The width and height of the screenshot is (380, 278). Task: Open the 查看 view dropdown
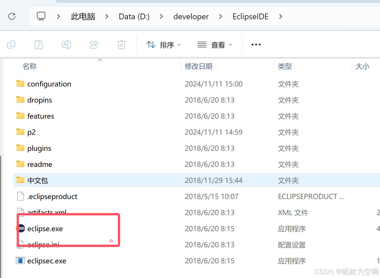[x=215, y=45]
